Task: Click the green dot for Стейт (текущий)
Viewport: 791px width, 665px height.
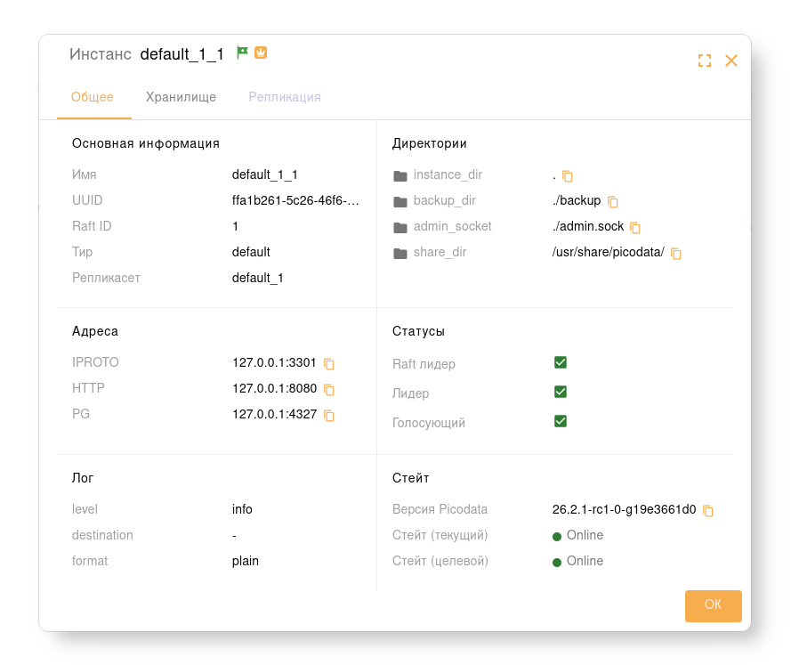Action: click(x=557, y=536)
